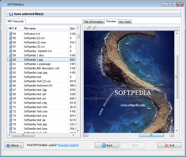Open the About dialog
This screenshot has width=186, height=157.
14,145
